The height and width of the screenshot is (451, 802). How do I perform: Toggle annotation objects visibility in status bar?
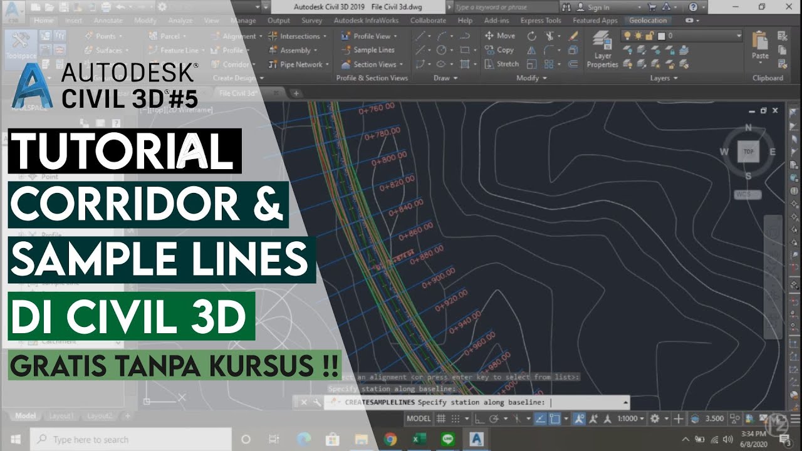tap(578, 418)
